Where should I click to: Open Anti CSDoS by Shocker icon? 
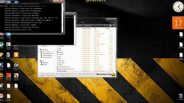click(9, 77)
